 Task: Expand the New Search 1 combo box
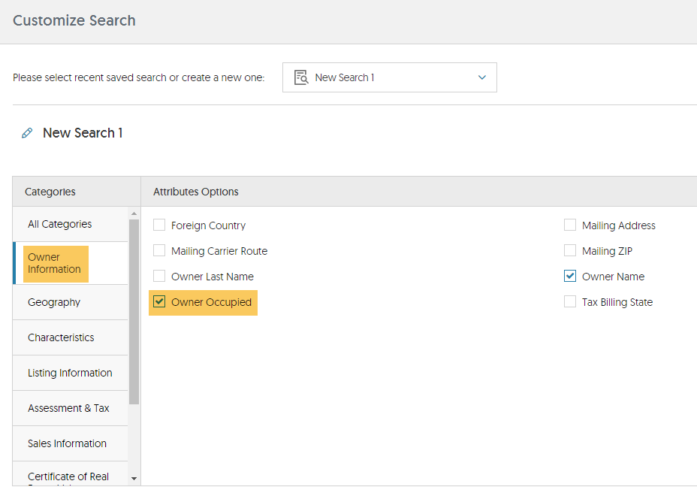pos(389,77)
